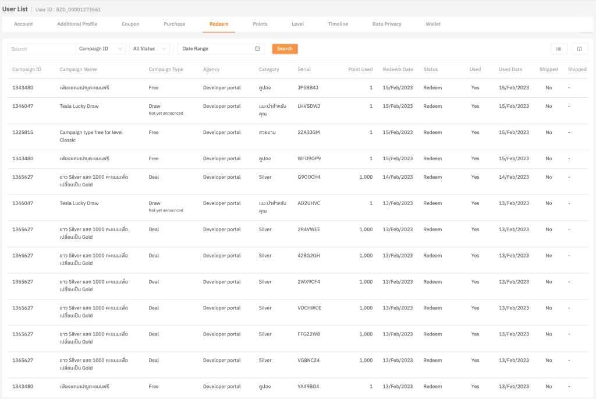Open the Date Range picker
Screen dimensions: 596x399
click(x=215, y=49)
